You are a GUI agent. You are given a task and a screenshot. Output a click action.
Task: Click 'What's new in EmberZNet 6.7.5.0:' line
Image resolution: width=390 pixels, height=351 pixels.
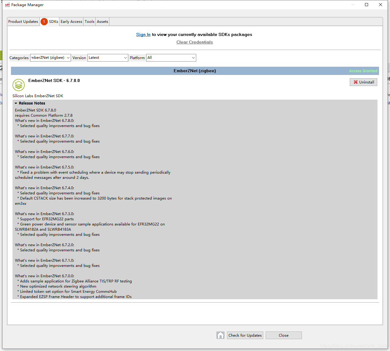point(44,167)
